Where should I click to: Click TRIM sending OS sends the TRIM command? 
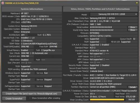(34, 69)
